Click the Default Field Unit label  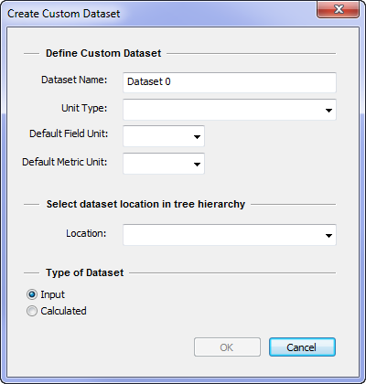click(x=69, y=133)
